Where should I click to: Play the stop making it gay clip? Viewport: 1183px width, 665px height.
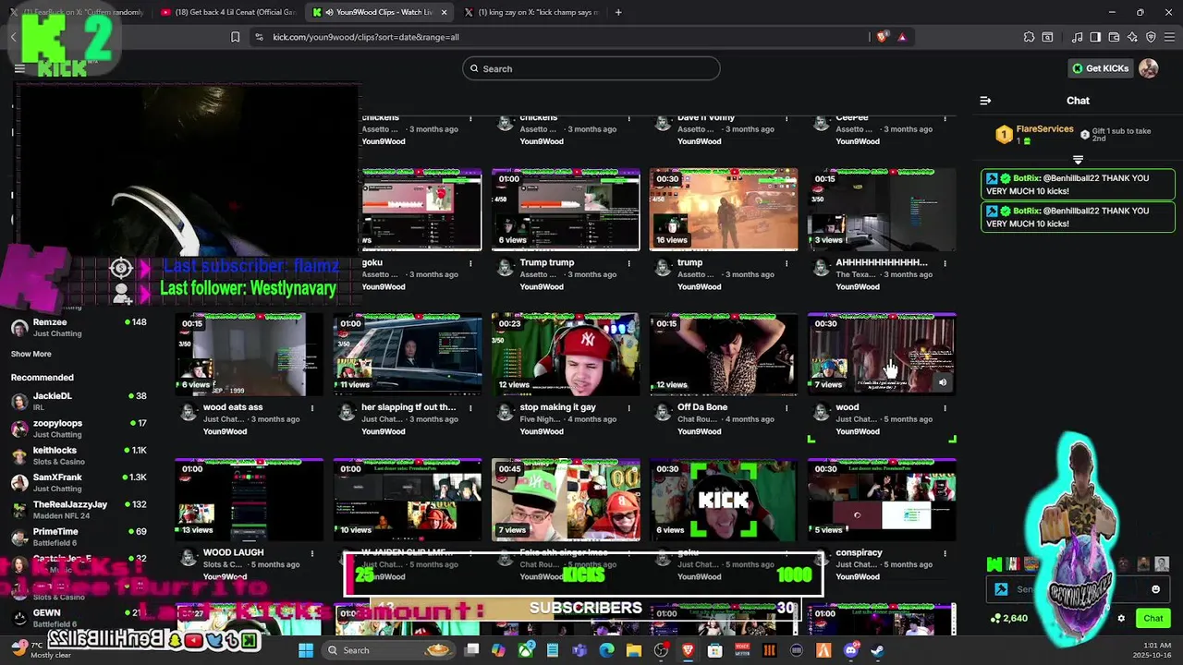566,355
